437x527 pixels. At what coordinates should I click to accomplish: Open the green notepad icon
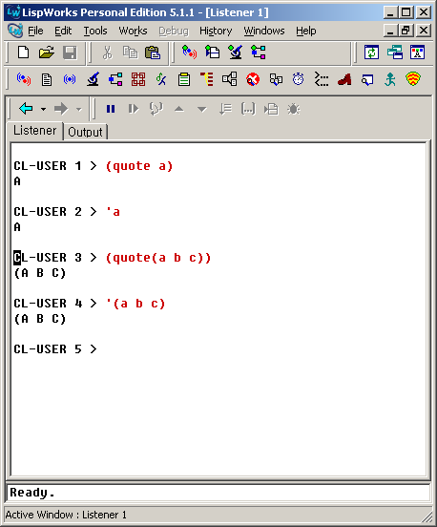coord(184,79)
